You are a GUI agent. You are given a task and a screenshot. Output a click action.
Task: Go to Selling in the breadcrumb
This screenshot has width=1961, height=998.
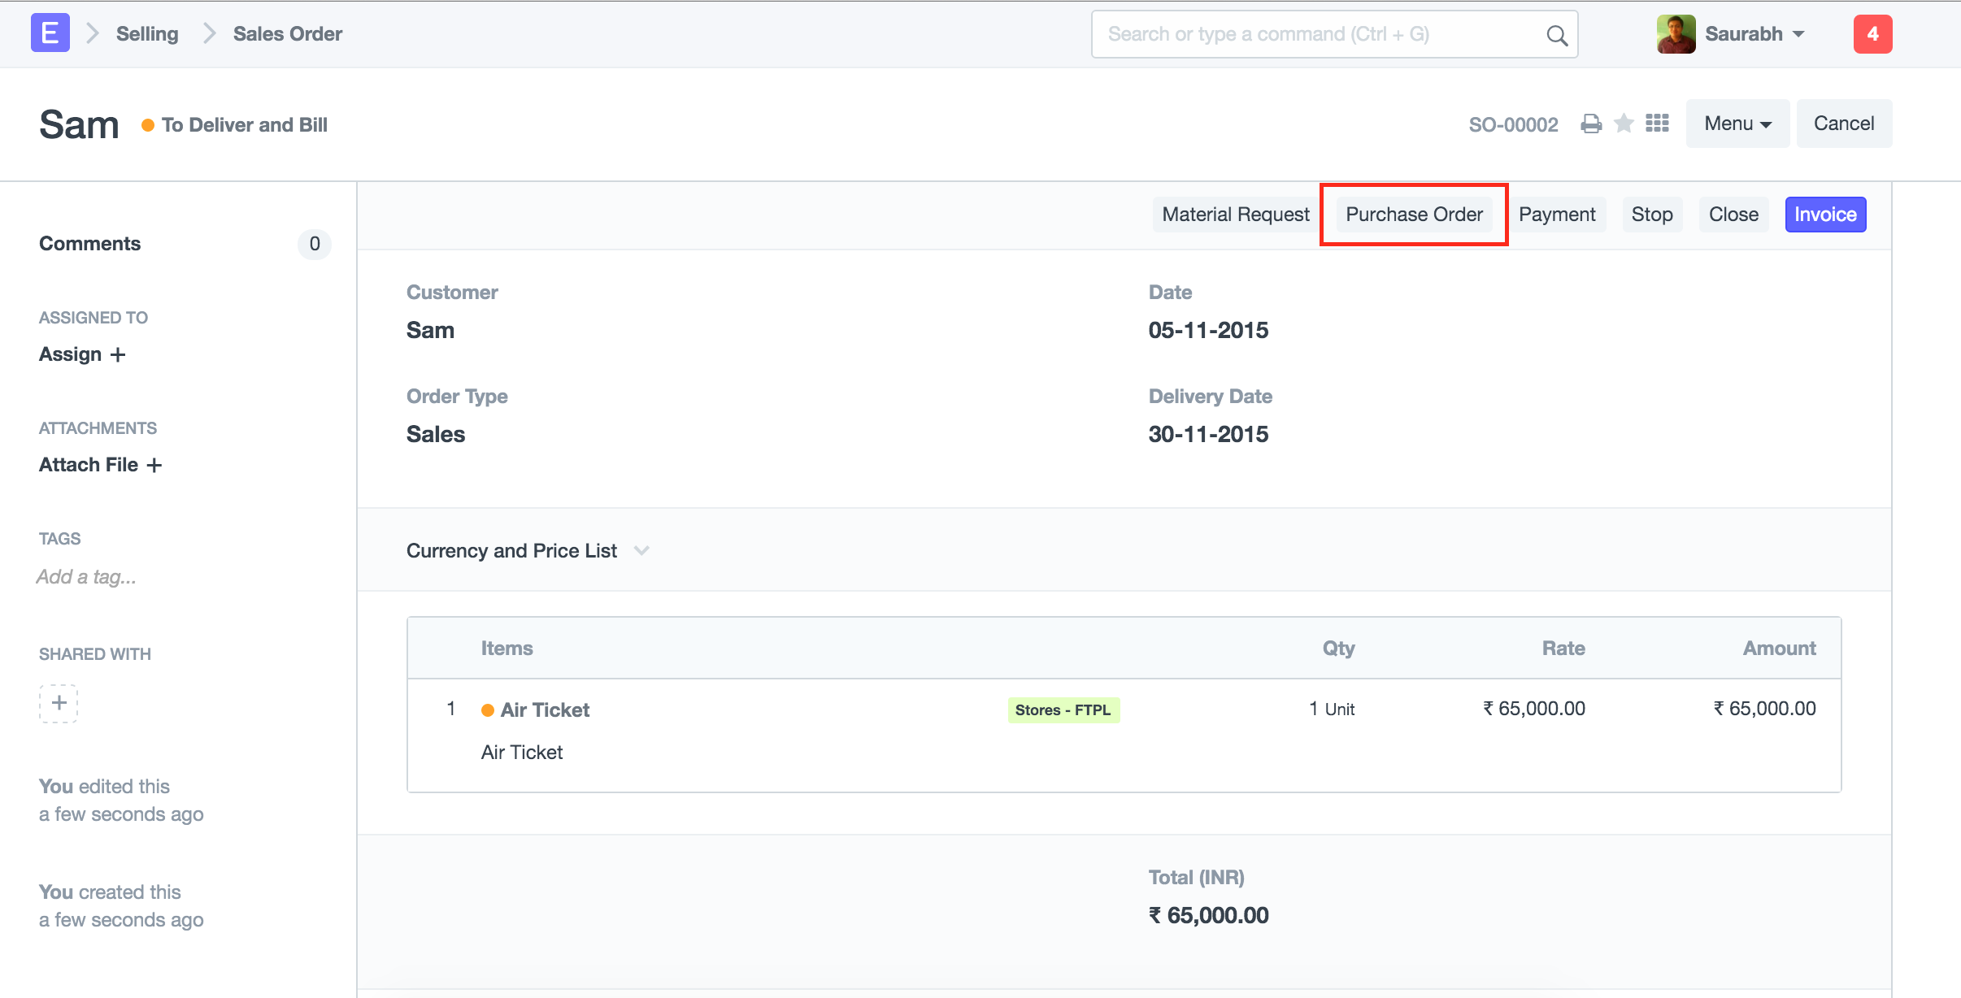(x=147, y=34)
